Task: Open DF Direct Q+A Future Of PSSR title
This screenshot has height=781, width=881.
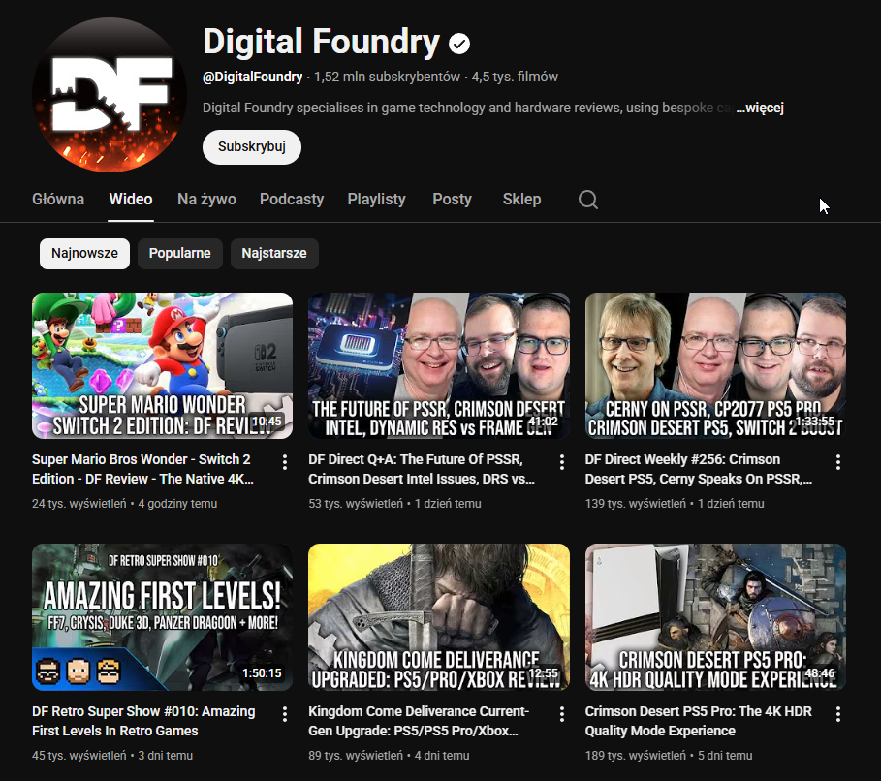Action: tap(422, 469)
